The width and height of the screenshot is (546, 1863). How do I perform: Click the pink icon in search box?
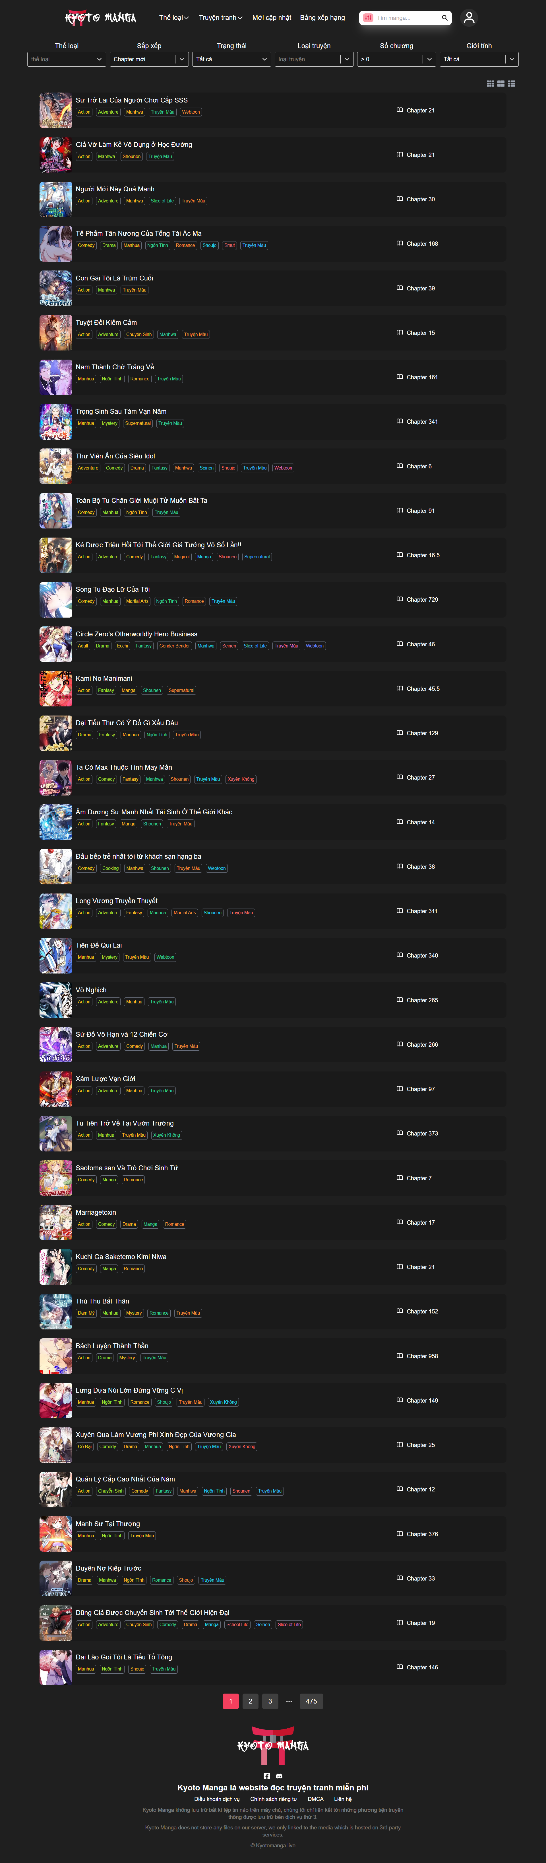tap(368, 18)
